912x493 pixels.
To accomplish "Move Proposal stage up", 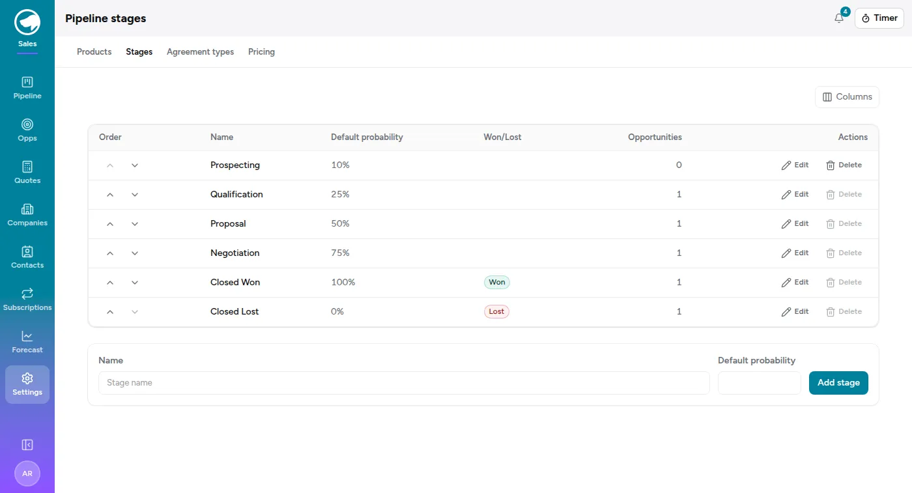I will (110, 224).
